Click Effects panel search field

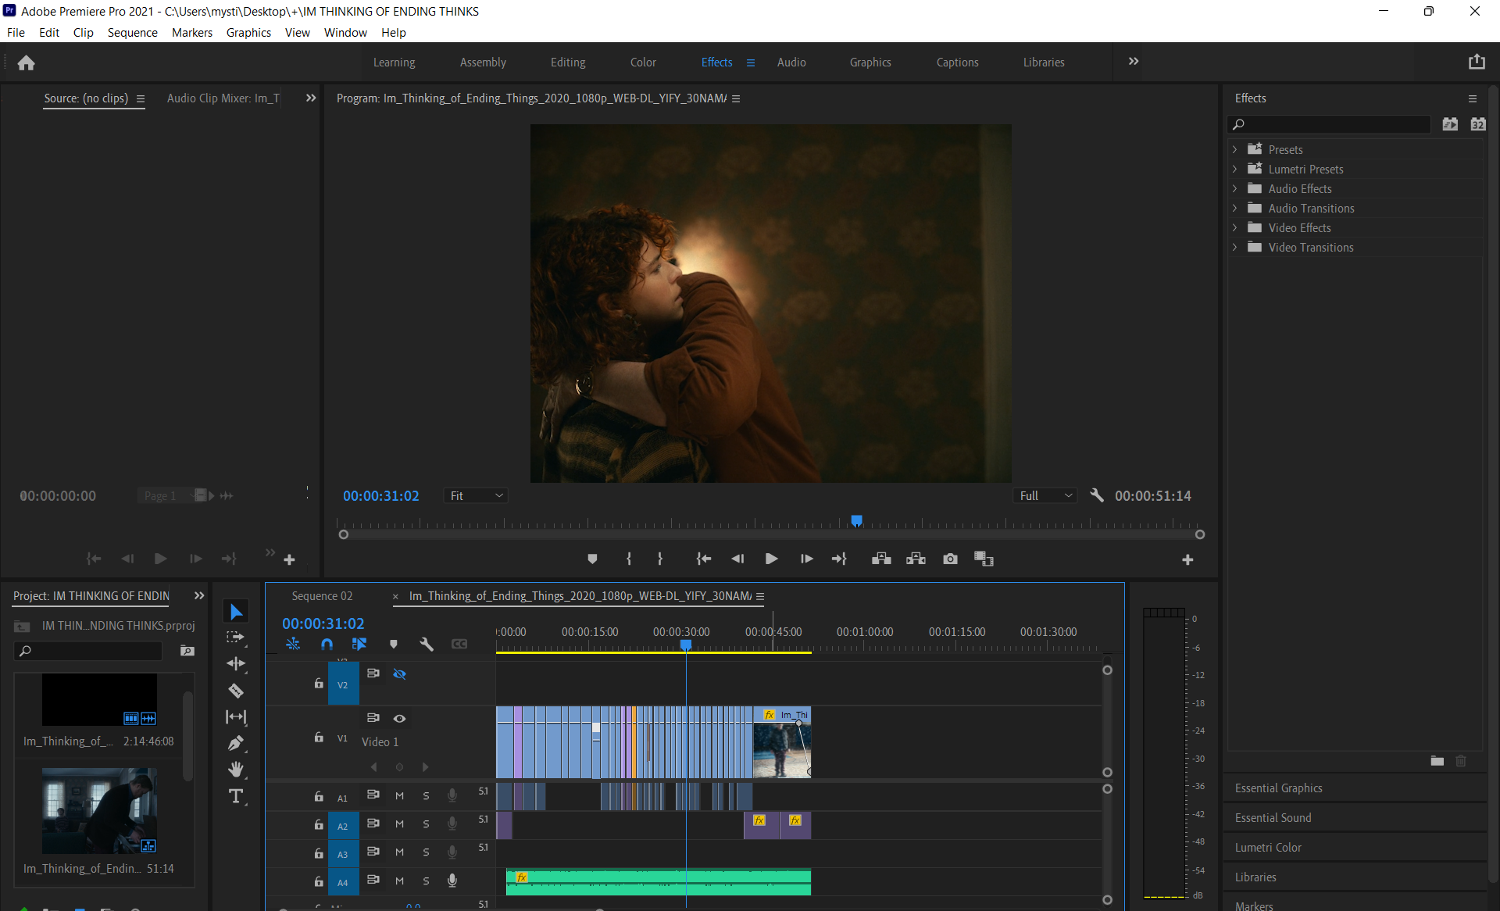click(x=1329, y=124)
